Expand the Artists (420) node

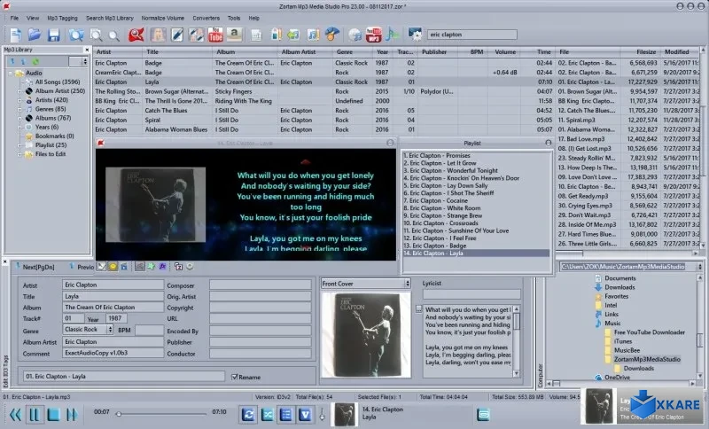(19, 100)
